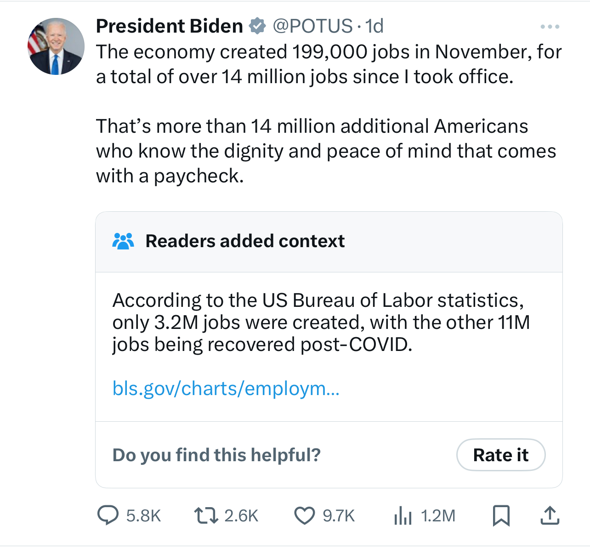Click the 5.8K replies count

click(143, 516)
